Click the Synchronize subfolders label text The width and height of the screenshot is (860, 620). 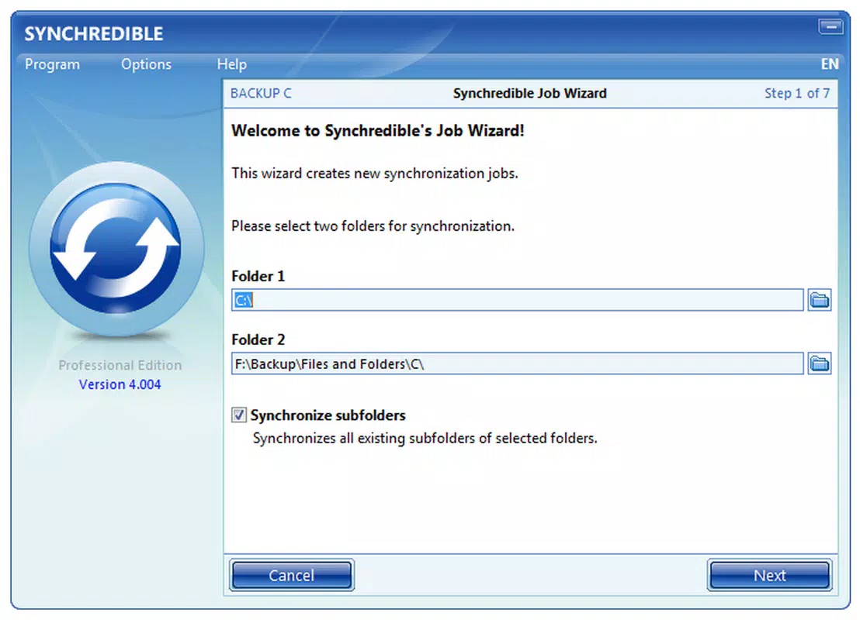(328, 415)
